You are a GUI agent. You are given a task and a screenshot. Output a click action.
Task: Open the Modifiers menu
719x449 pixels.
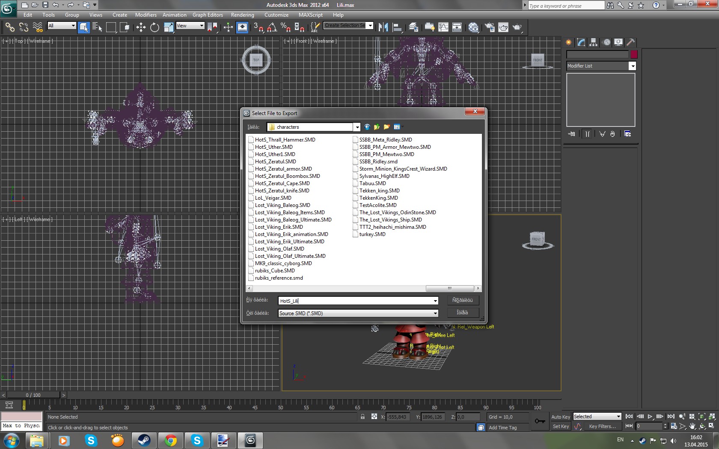[x=146, y=15]
